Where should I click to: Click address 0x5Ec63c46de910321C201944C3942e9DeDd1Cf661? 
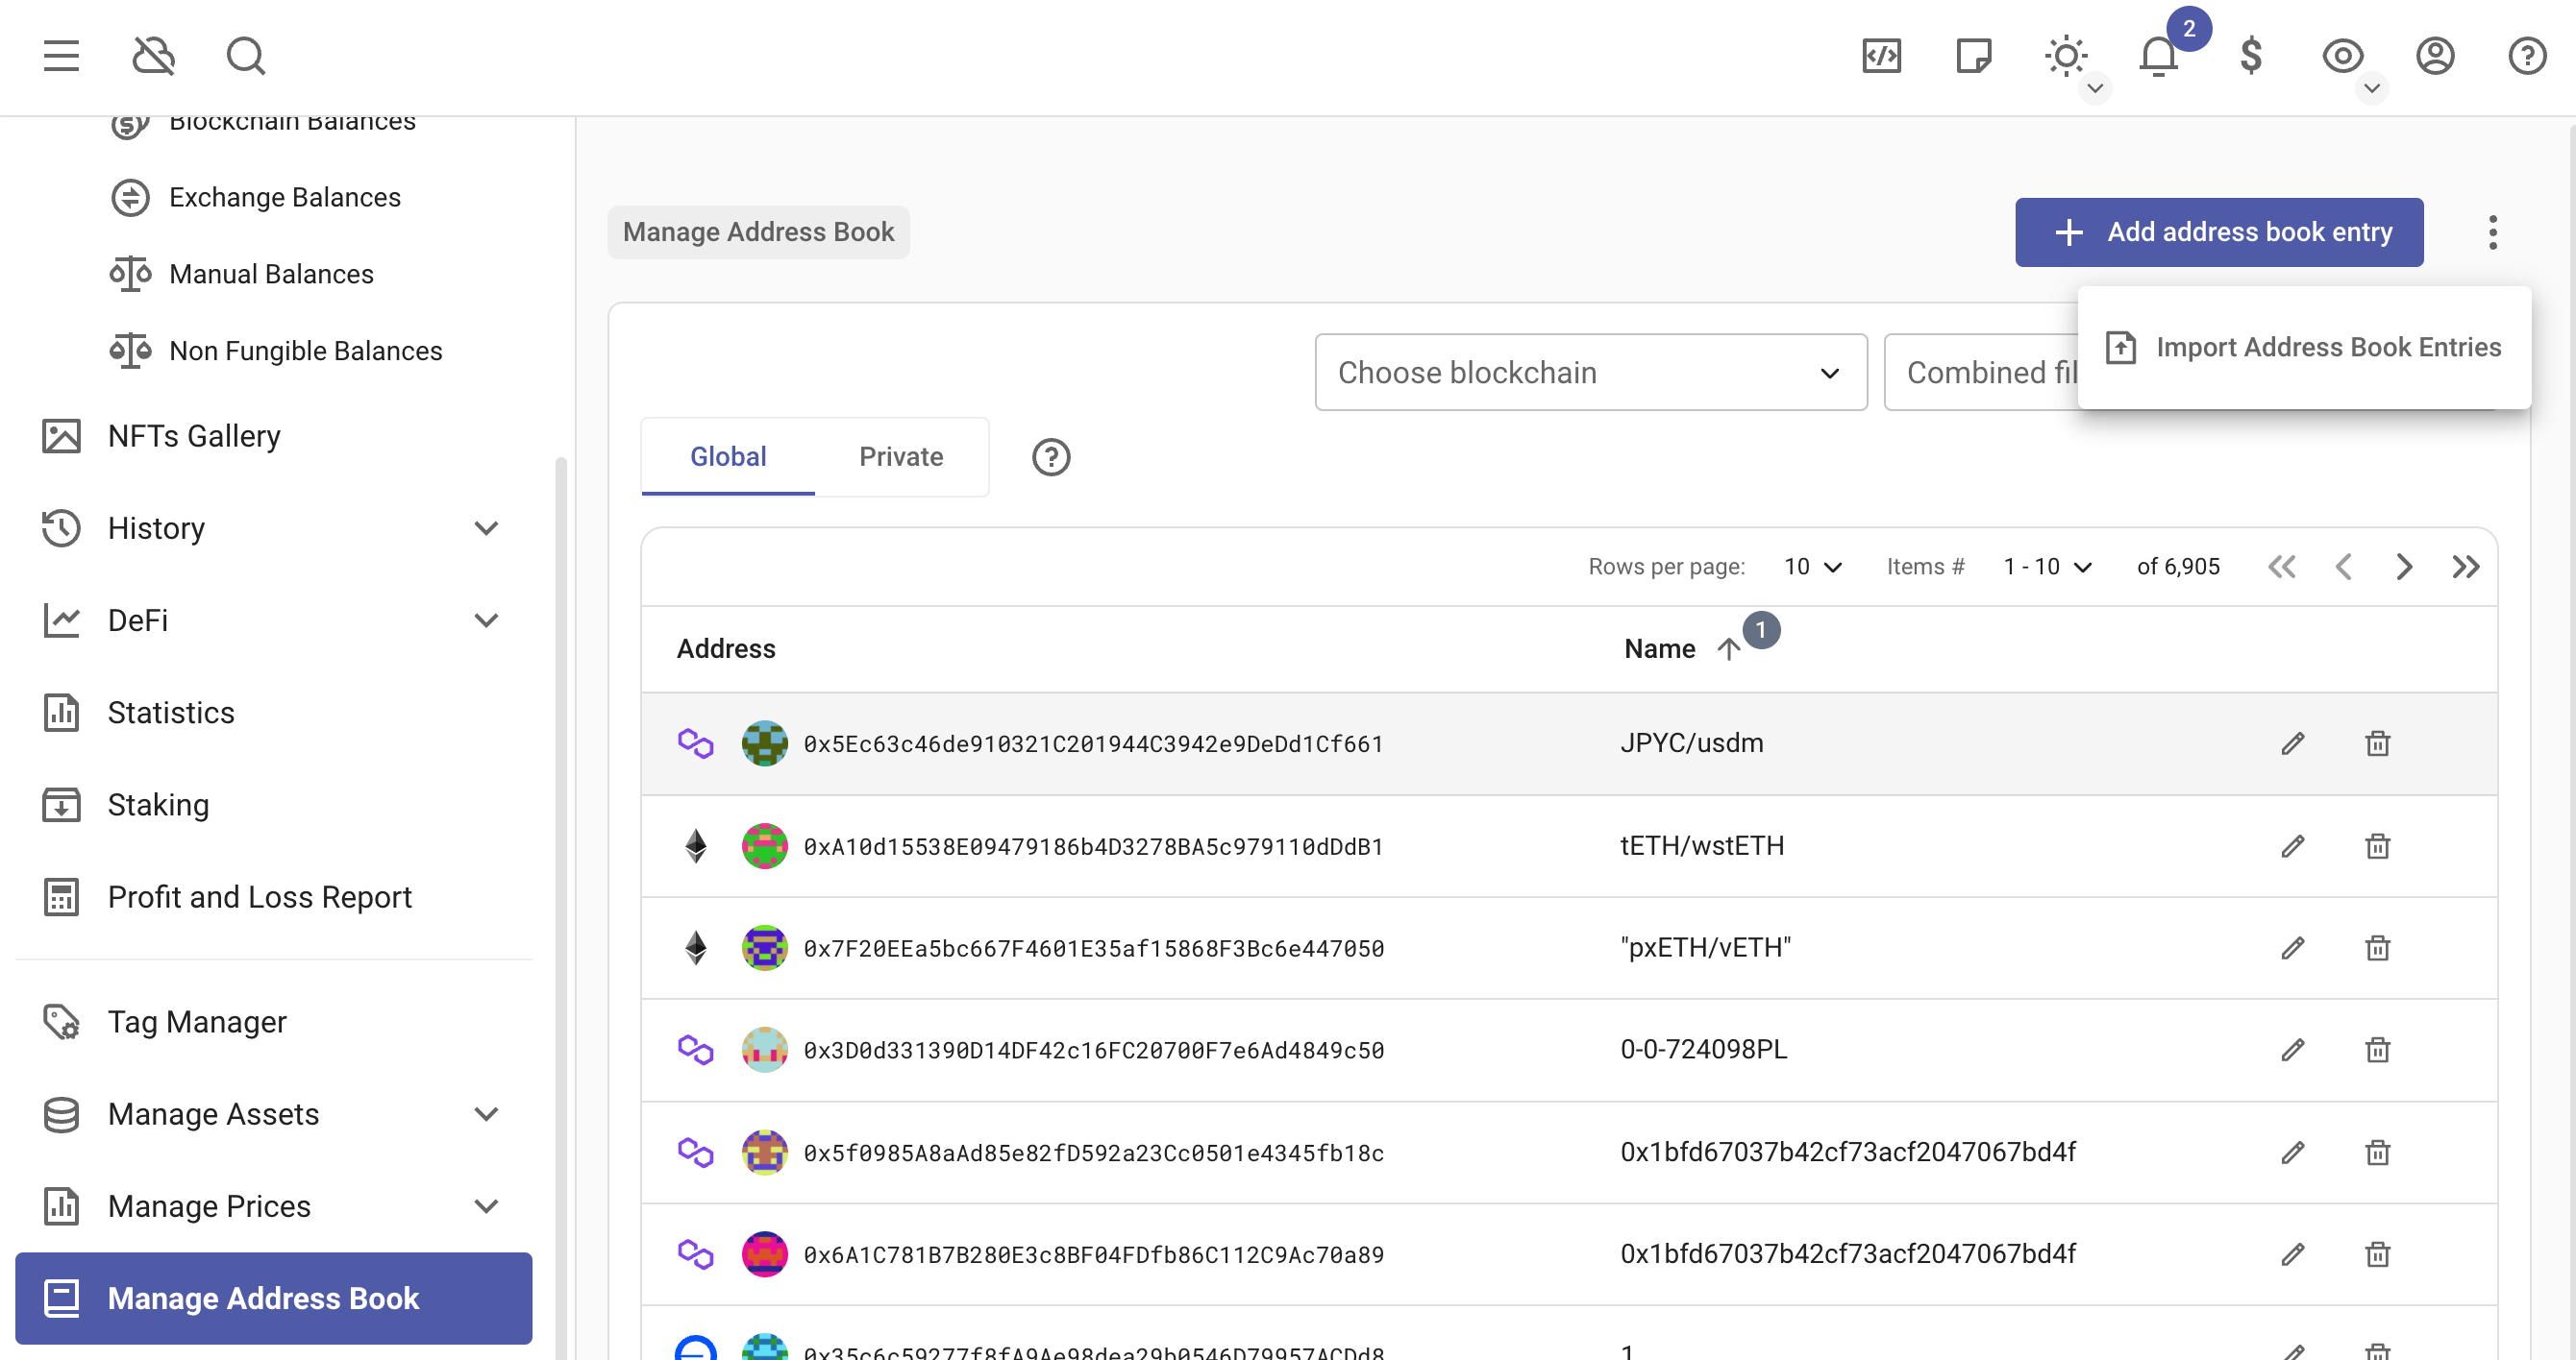(1093, 744)
